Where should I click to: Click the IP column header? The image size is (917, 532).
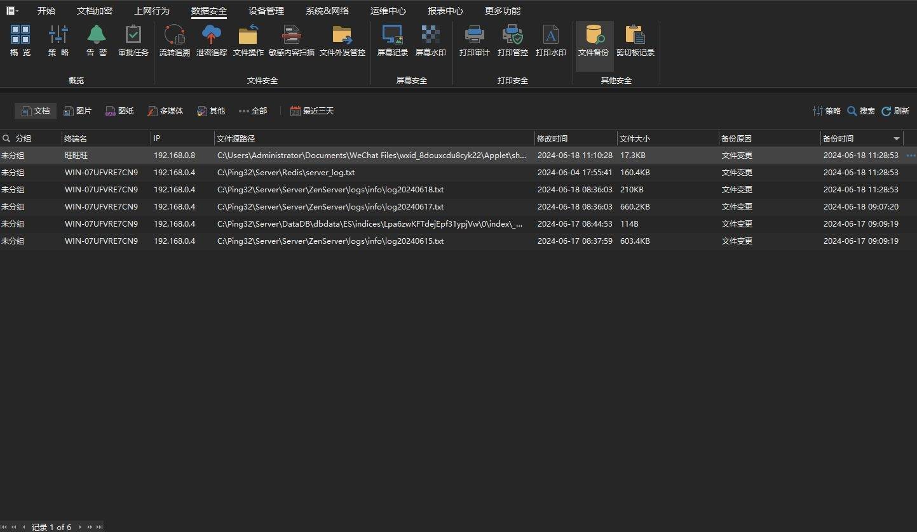(x=182, y=138)
